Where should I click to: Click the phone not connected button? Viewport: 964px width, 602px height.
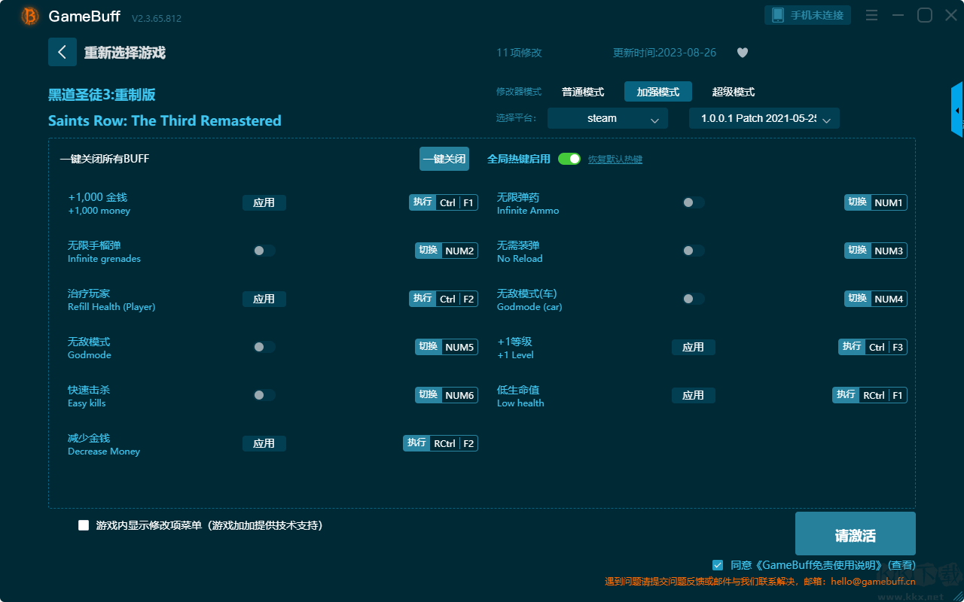(x=808, y=15)
